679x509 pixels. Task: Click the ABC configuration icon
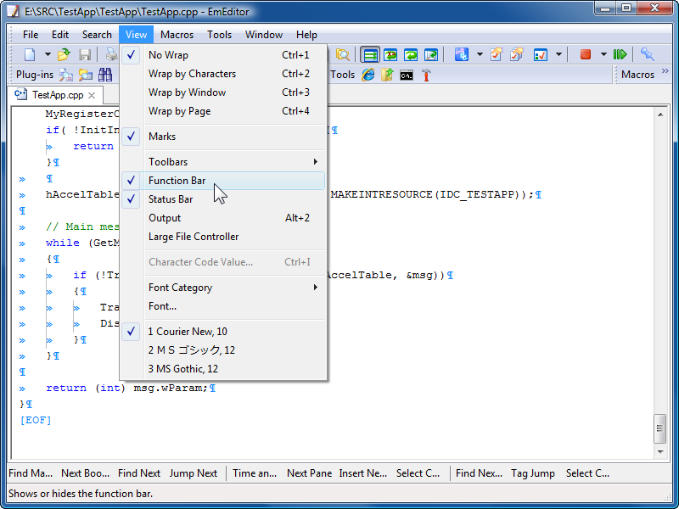click(461, 55)
